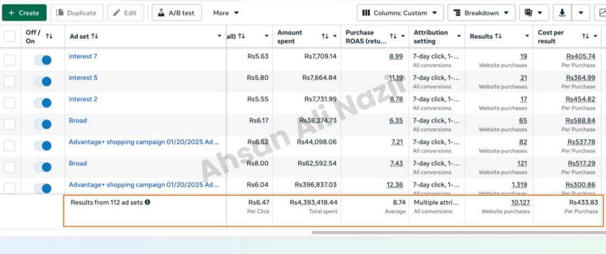The width and height of the screenshot is (606, 254).
Task: Tick the select-all checkbox in header
Action: (x=9, y=36)
